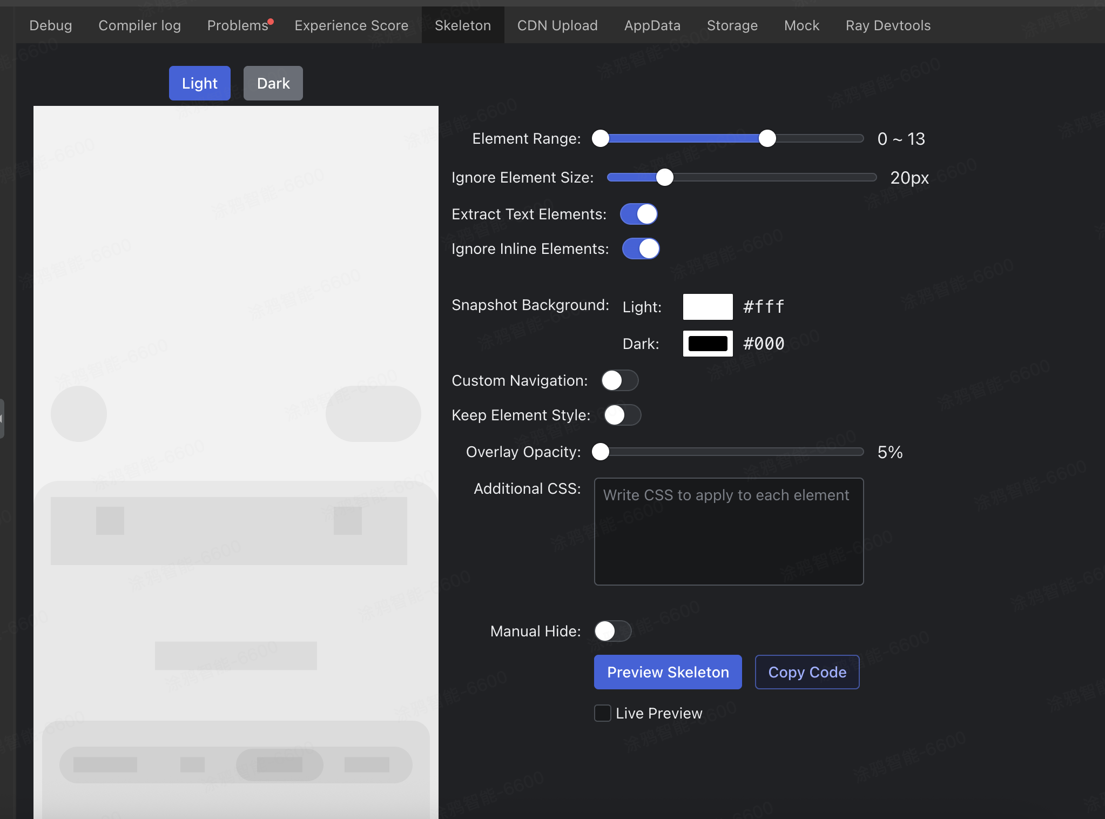Select the Dark theme button
Viewport: 1105px width, 819px height.
click(273, 83)
